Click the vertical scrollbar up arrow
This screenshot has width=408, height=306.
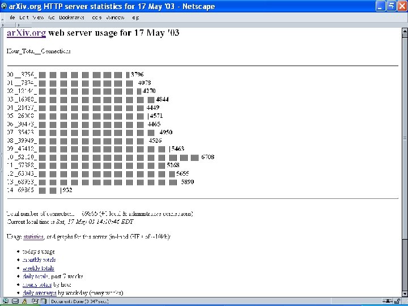[x=405, y=33]
